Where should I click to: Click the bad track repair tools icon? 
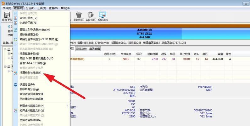[x=16, y=73]
